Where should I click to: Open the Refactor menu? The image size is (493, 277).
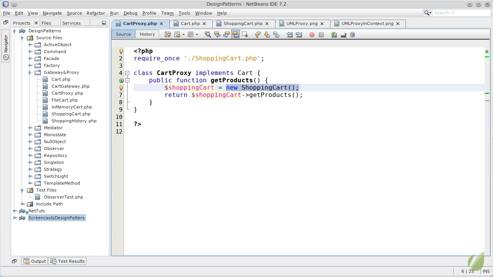96,13
